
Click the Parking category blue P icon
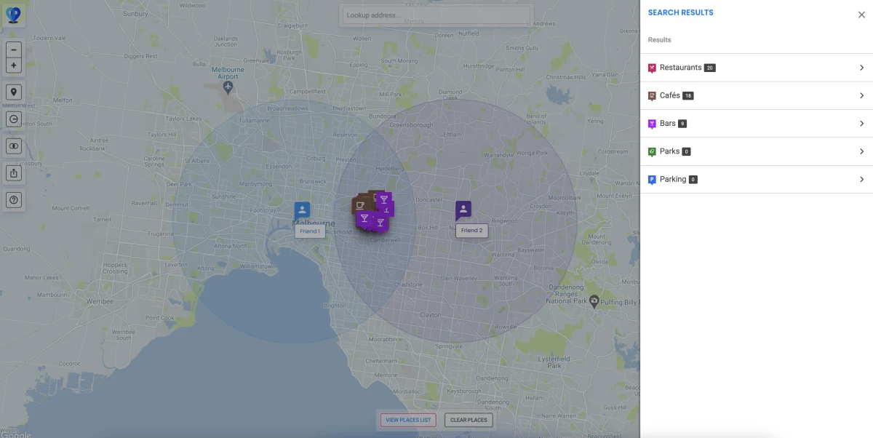coord(652,180)
